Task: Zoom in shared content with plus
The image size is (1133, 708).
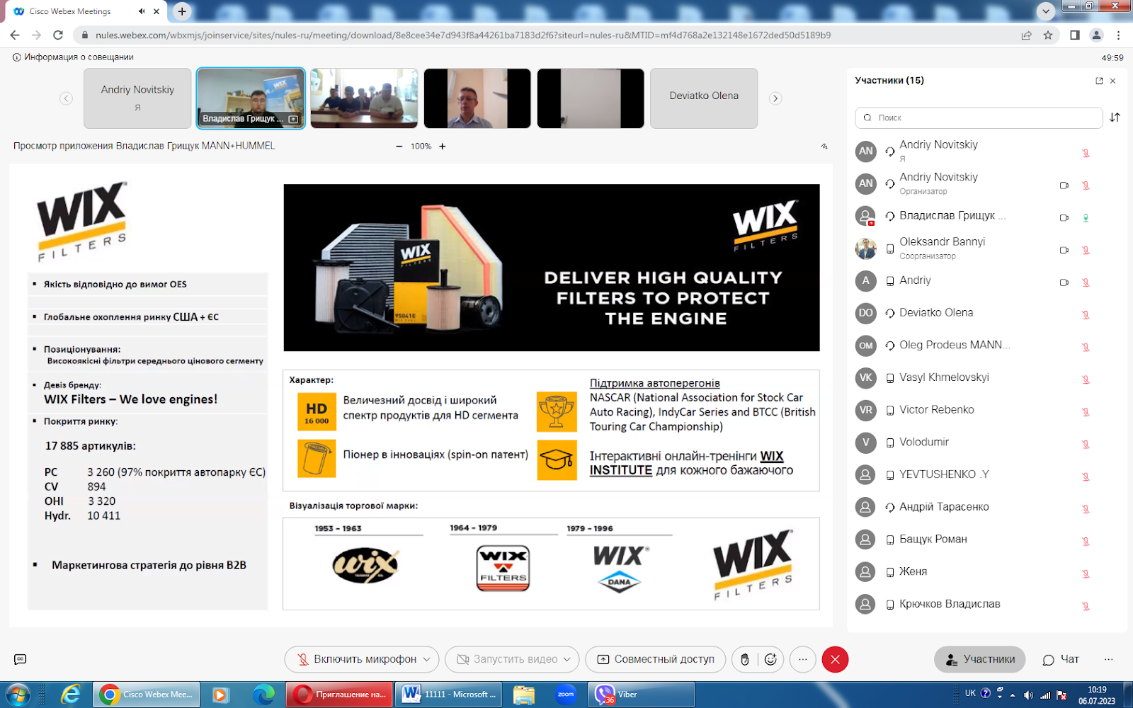Action: (443, 147)
